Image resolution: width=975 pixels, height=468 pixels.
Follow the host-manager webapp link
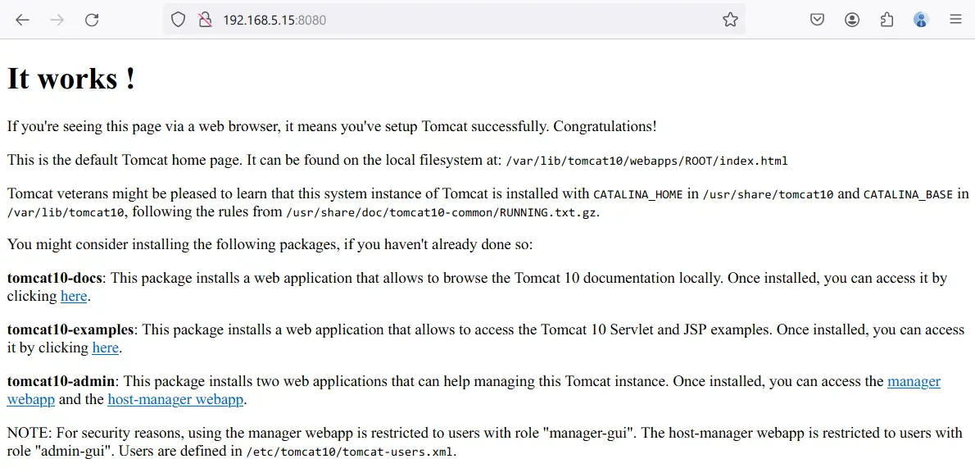point(175,399)
